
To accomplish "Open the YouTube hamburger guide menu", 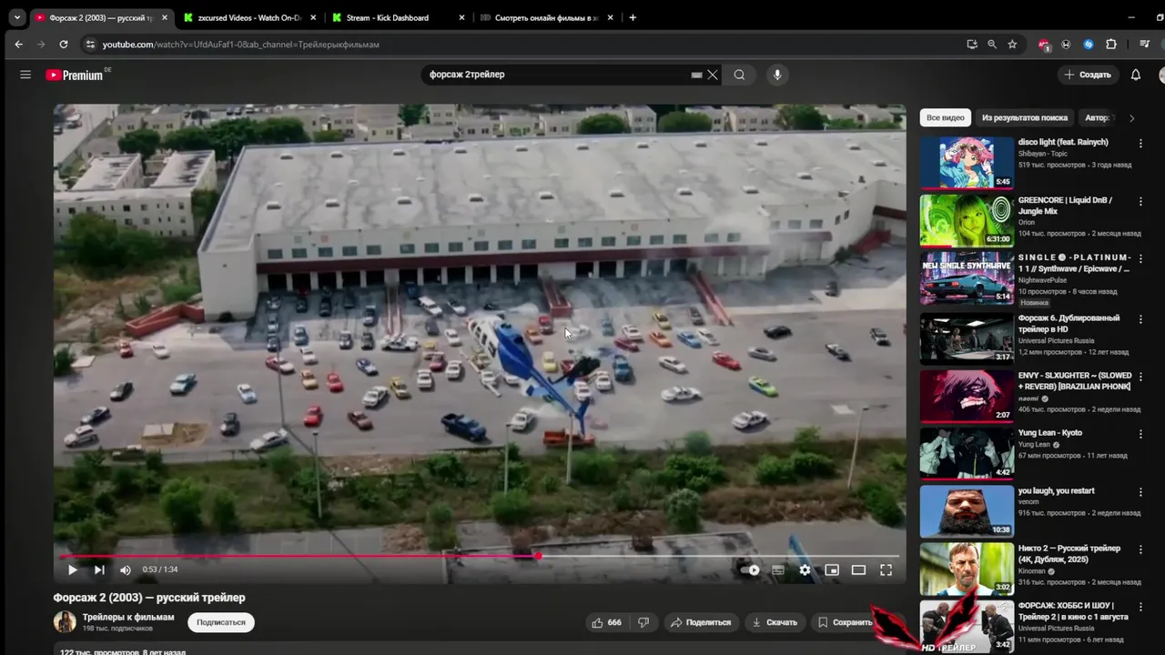I will 25,75.
